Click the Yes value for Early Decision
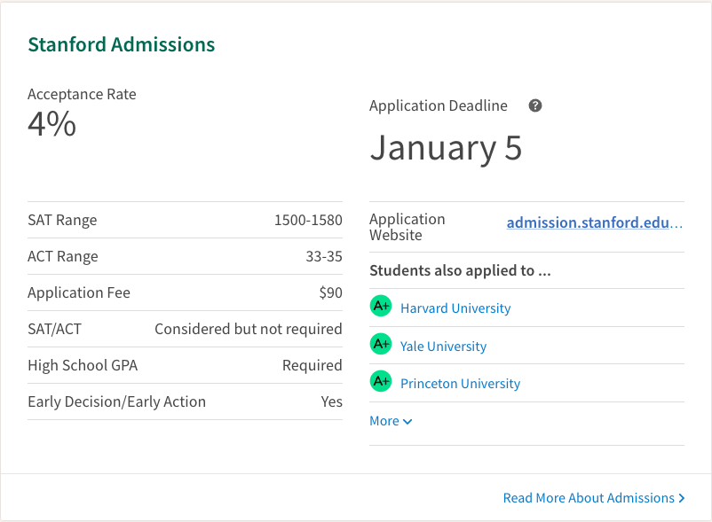This screenshot has width=712, height=522. pos(331,401)
